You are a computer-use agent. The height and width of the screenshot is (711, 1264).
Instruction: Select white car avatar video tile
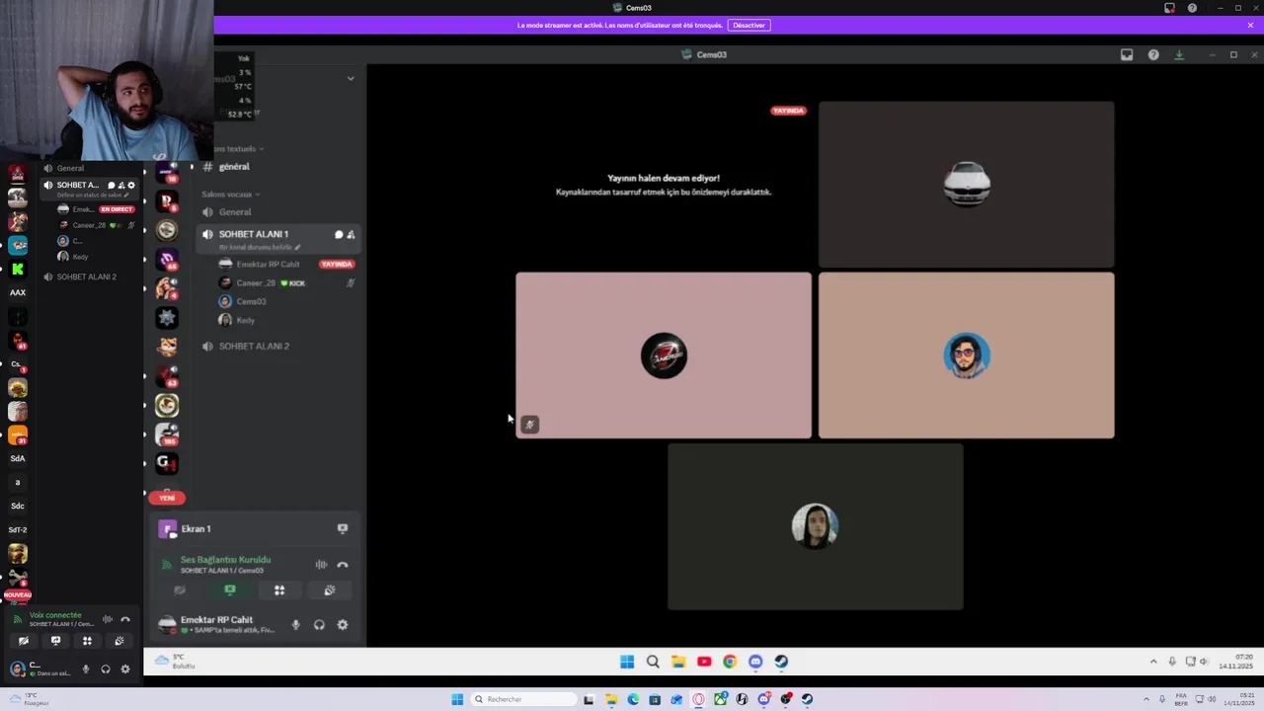(966, 185)
